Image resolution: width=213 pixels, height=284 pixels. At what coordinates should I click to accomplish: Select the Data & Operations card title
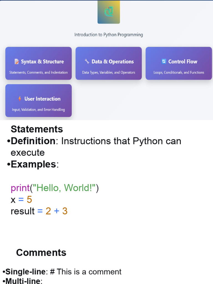click(x=113, y=62)
